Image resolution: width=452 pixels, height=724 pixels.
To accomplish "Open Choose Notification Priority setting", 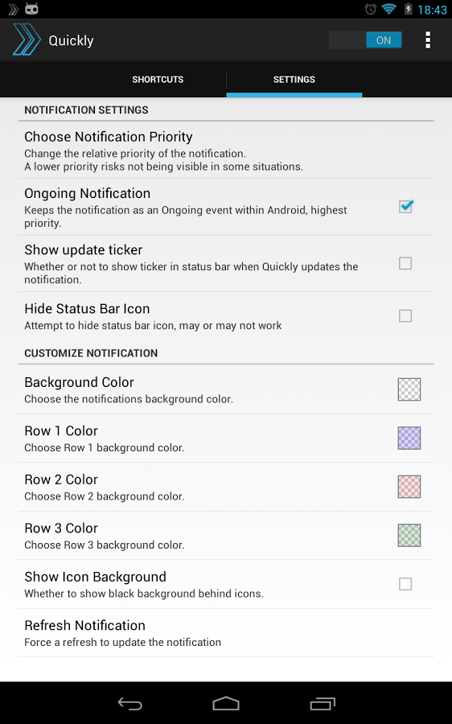I will tap(226, 150).
